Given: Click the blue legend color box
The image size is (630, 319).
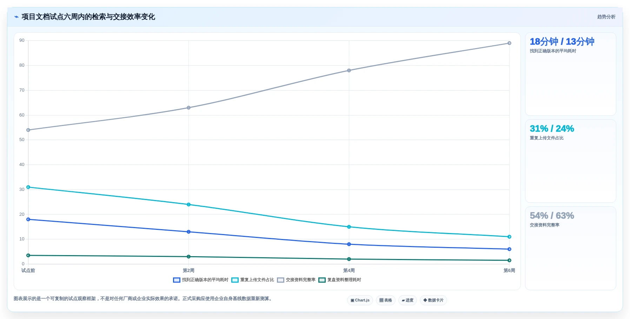Looking at the screenshot, I should coord(177,280).
